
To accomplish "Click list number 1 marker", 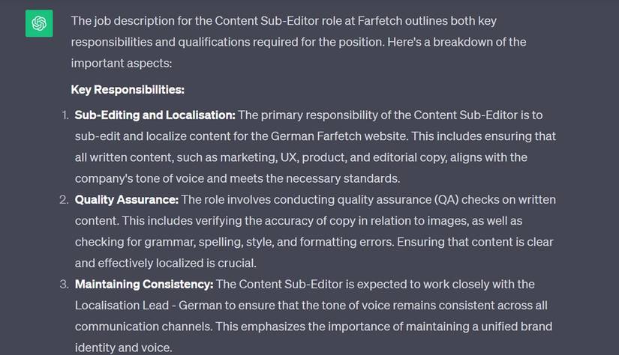I will (x=65, y=115).
